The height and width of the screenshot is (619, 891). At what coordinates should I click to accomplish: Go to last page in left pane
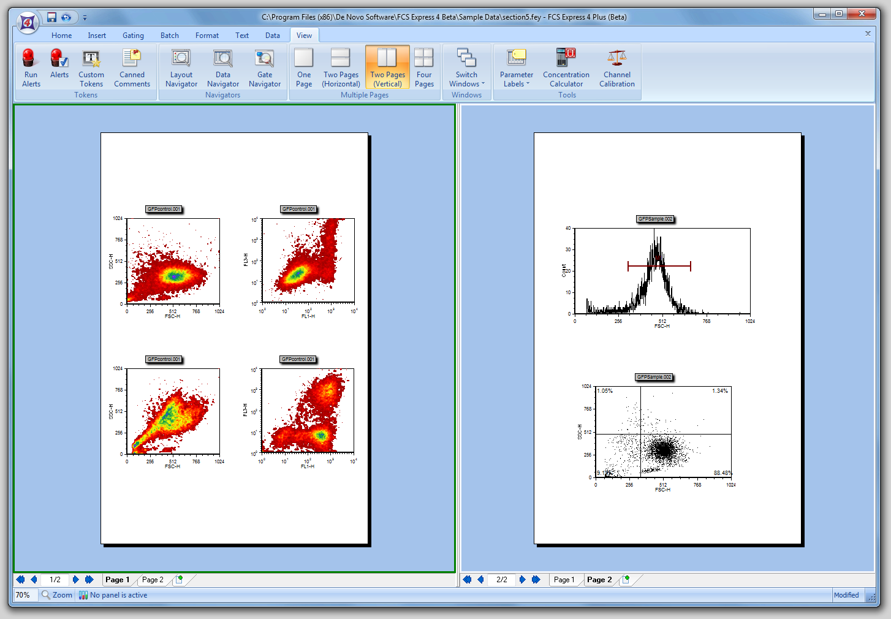point(89,579)
